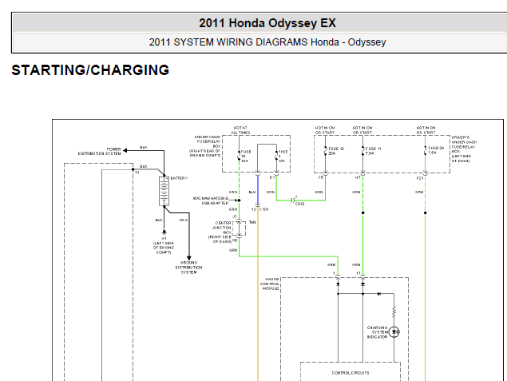The height and width of the screenshot is (381, 507).
Task: Click the diode symbol below terminal 1
Action: [x=338, y=284]
